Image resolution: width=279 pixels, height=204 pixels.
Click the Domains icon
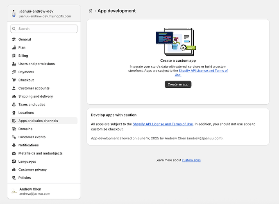[14, 129]
